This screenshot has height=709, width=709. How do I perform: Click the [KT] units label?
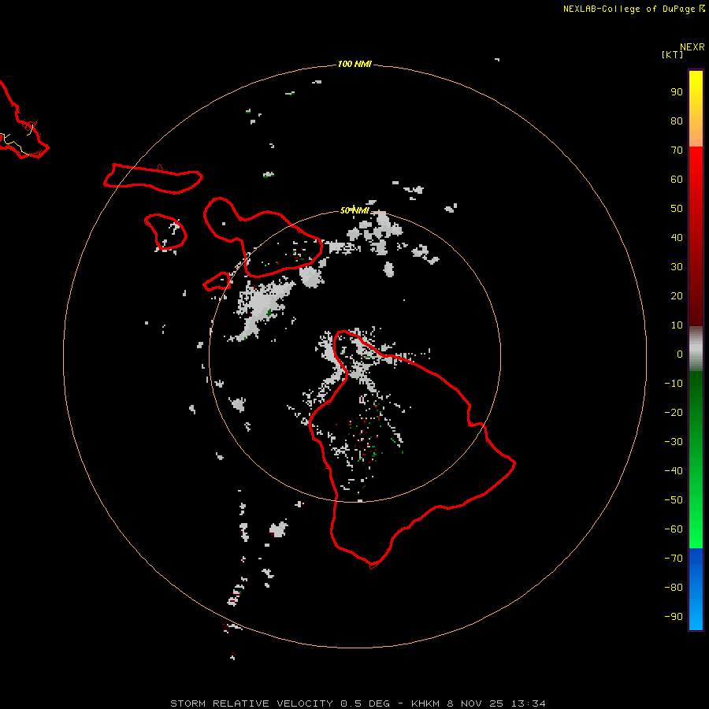673,54
